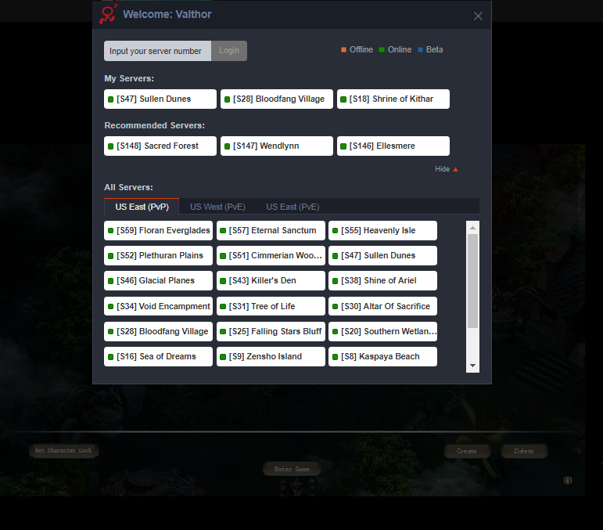
Task: Click the scrollbar up arrow in server list
Action: point(472,227)
